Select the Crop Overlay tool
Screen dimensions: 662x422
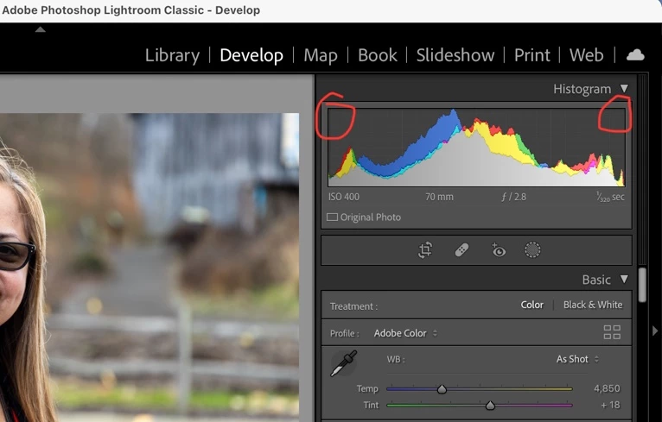425,250
